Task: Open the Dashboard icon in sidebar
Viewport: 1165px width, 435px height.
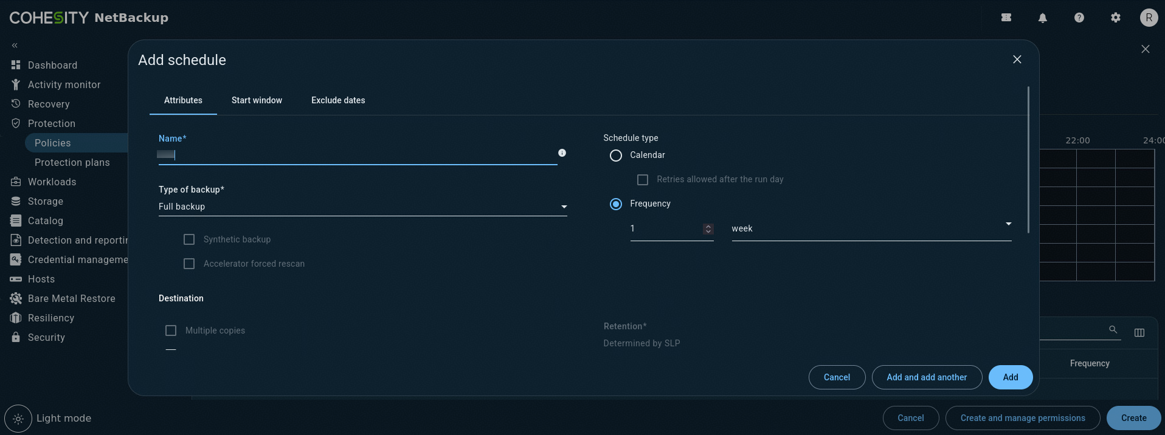Action: [16, 65]
